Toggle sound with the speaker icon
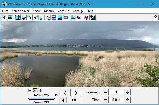 pos(79,17)
